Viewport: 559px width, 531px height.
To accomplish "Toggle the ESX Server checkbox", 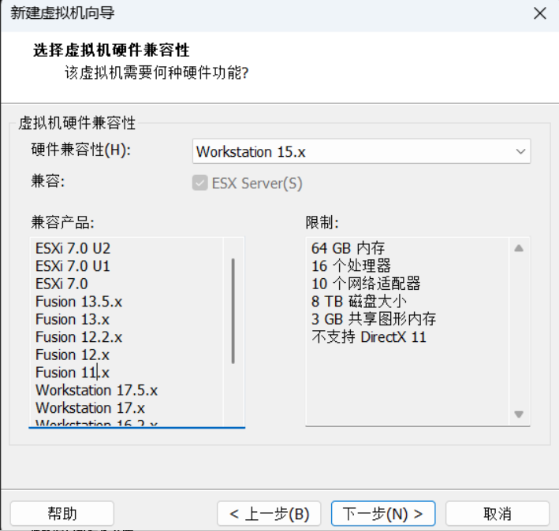I will [x=199, y=184].
